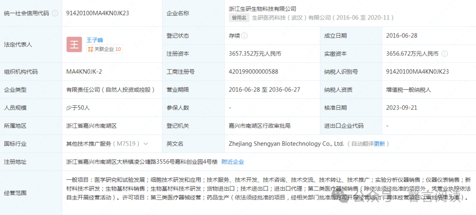Click the 工商注册号 value 420199000000588
The image size is (476, 215).
[254, 72]
